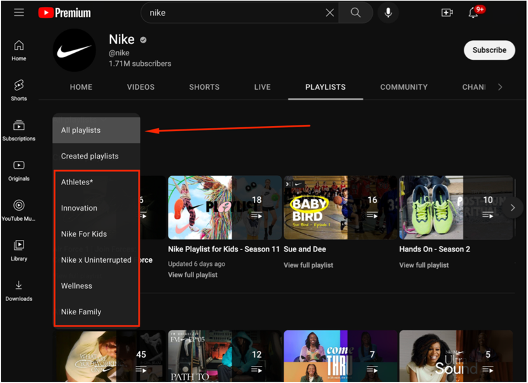Open Originals in the sidebar

point(19,171)
